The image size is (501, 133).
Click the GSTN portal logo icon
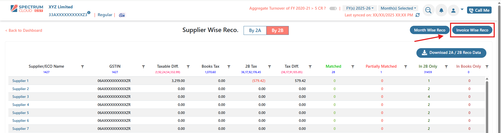[x=122, y=15]
